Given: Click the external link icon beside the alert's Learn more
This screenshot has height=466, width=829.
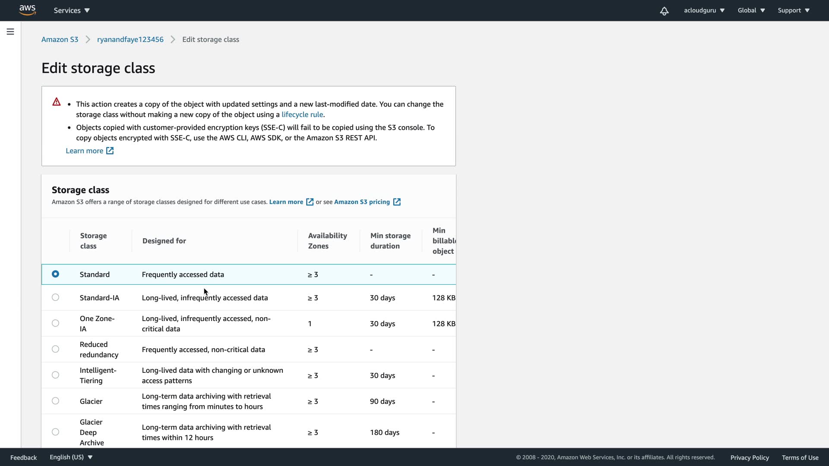Looking at the screenshot, I should 110,151.
